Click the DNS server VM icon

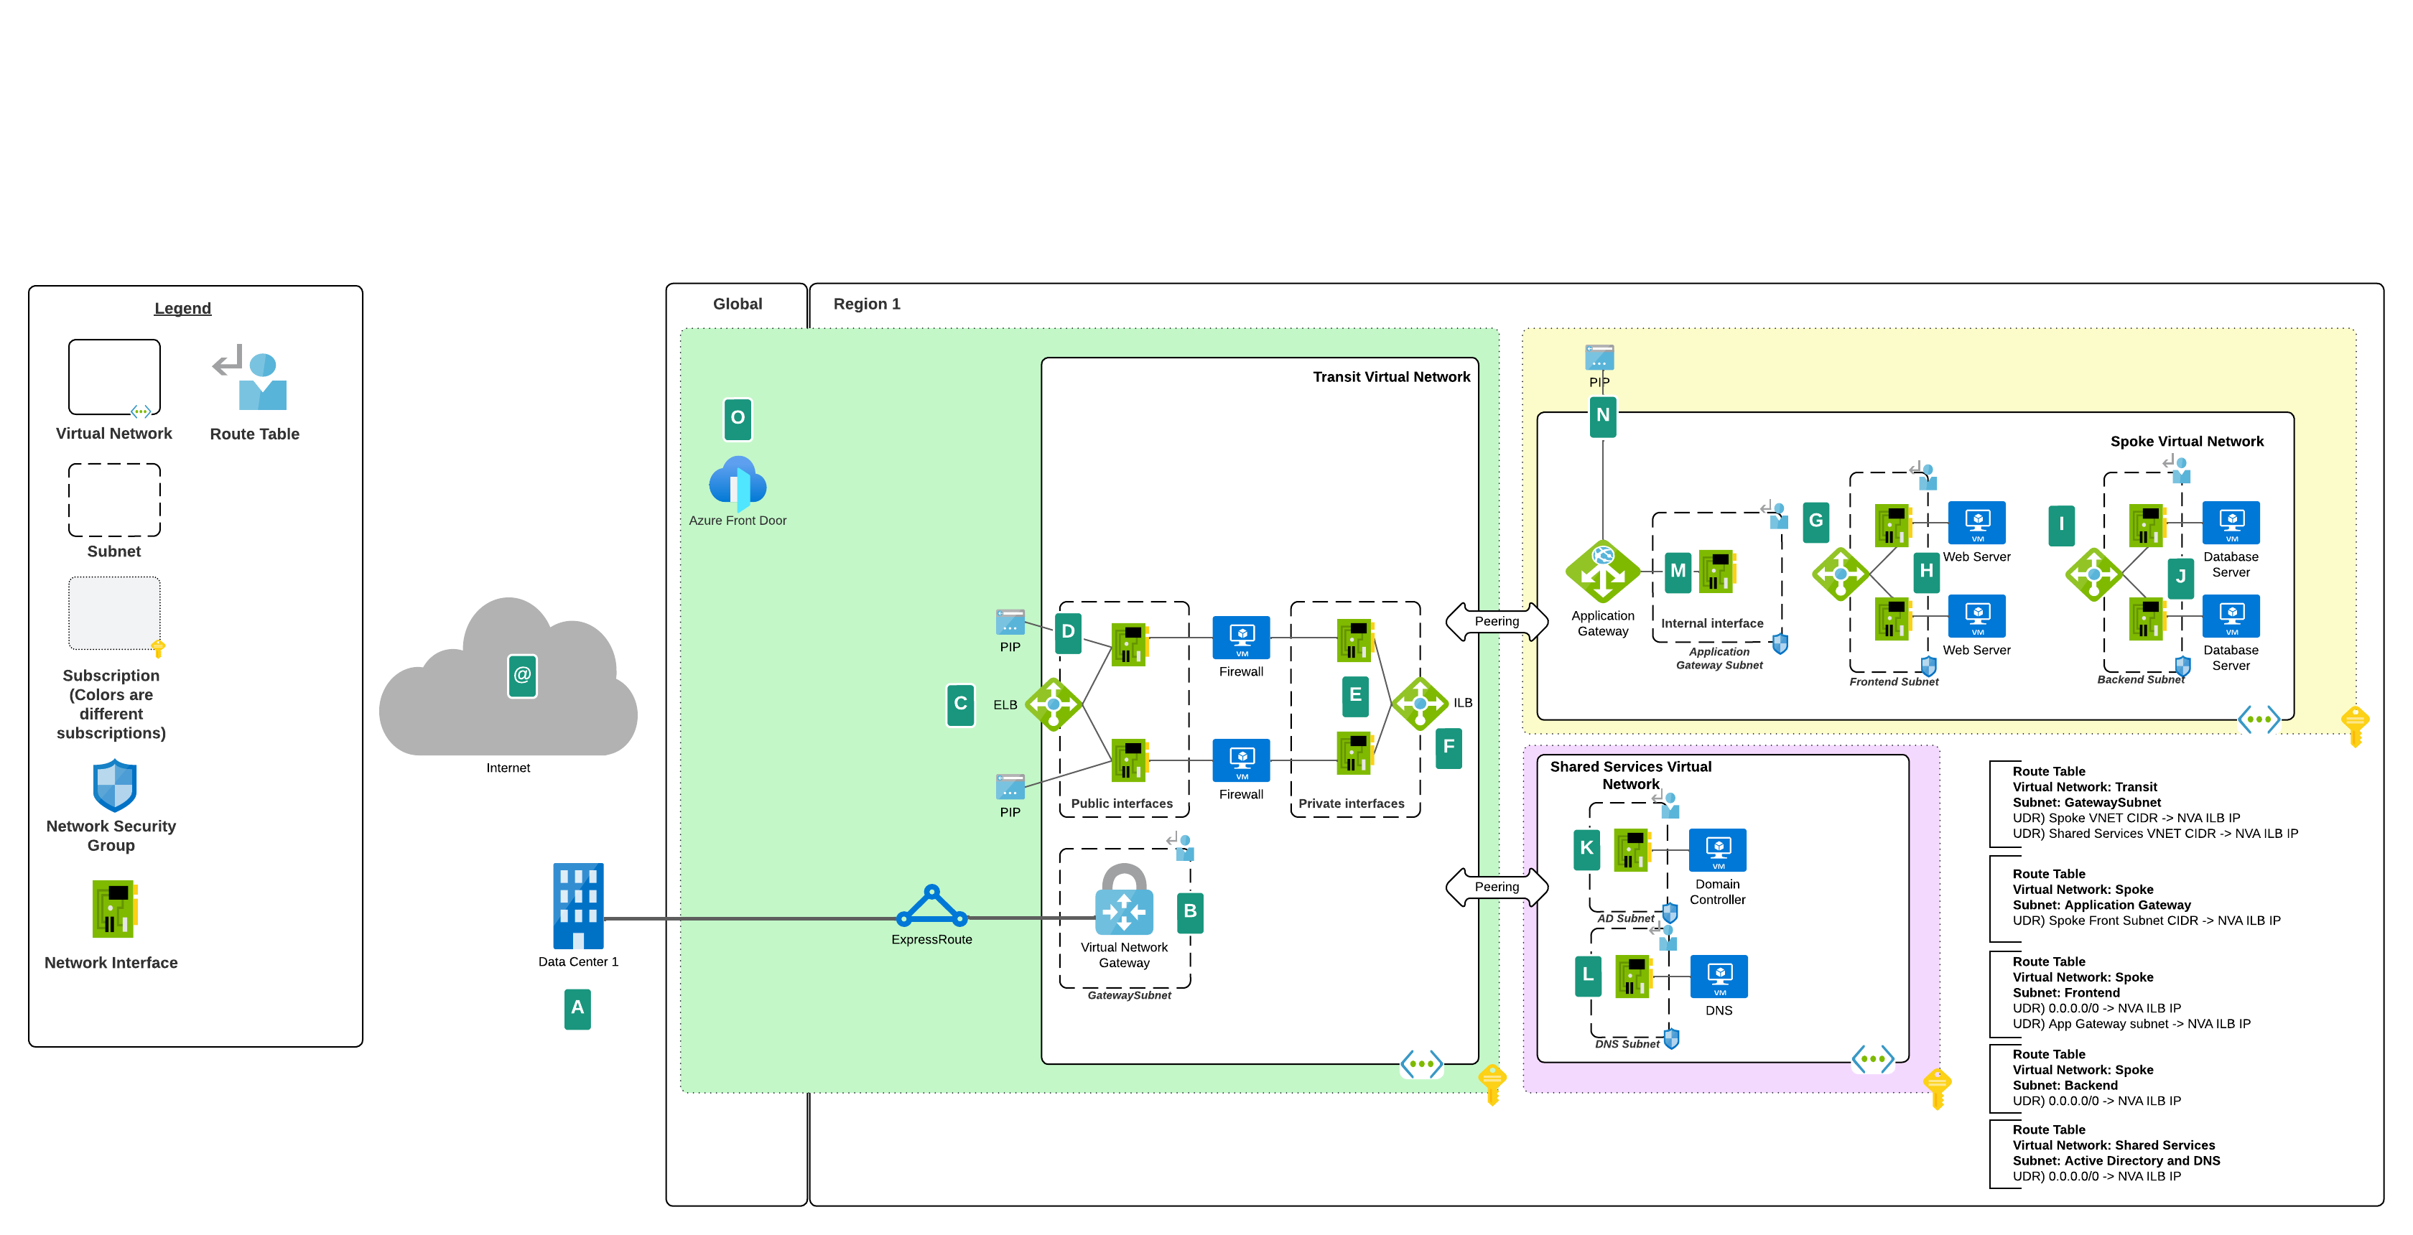[1720, 976]
